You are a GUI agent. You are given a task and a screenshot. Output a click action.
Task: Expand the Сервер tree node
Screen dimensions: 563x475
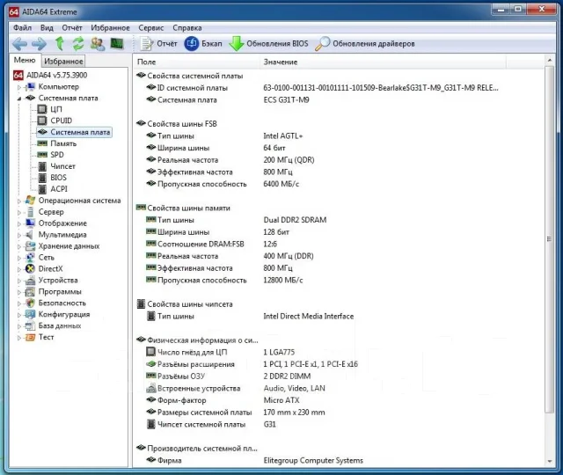click(x=19, y=212)
